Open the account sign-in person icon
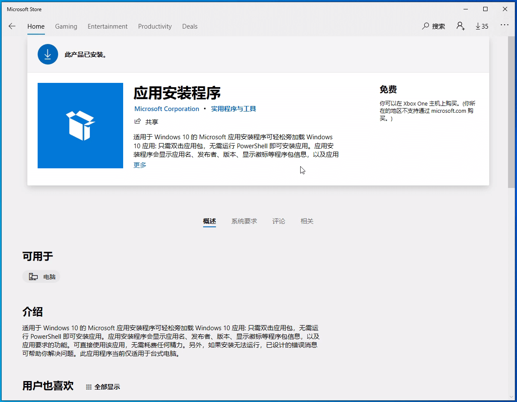517x402 pixels. pos(461,26)
